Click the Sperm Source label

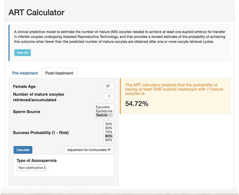[27, 112]
